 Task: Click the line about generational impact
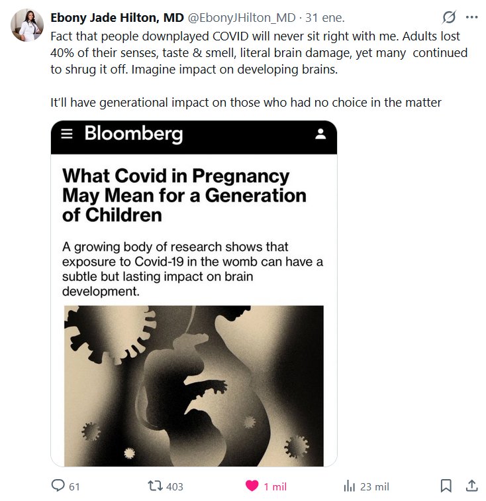point(246,102)
